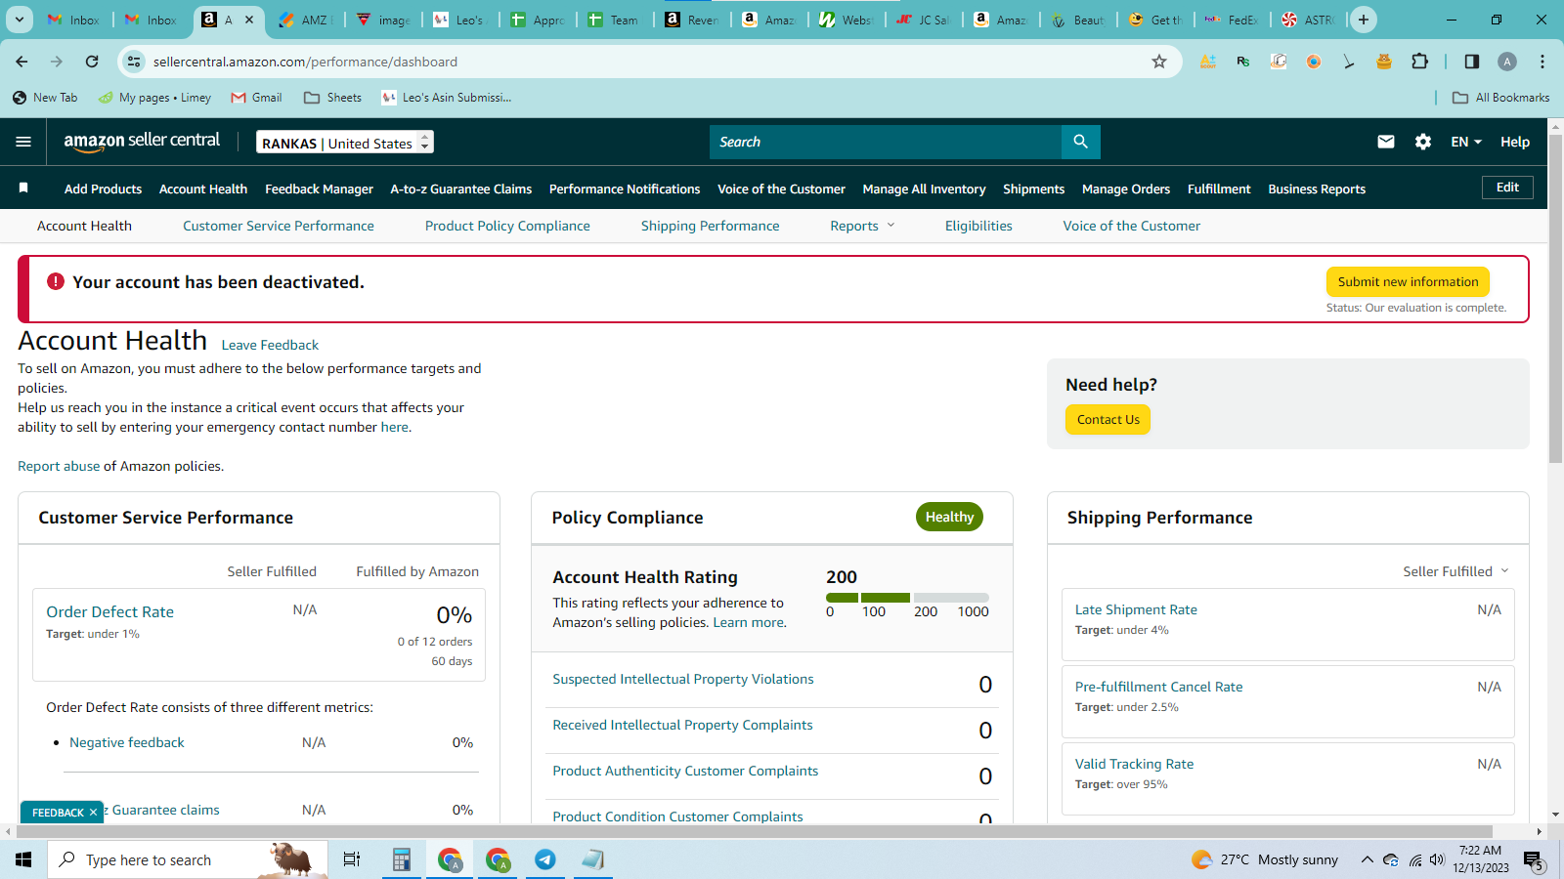Reload the Seller Central page

click(92, 62)
